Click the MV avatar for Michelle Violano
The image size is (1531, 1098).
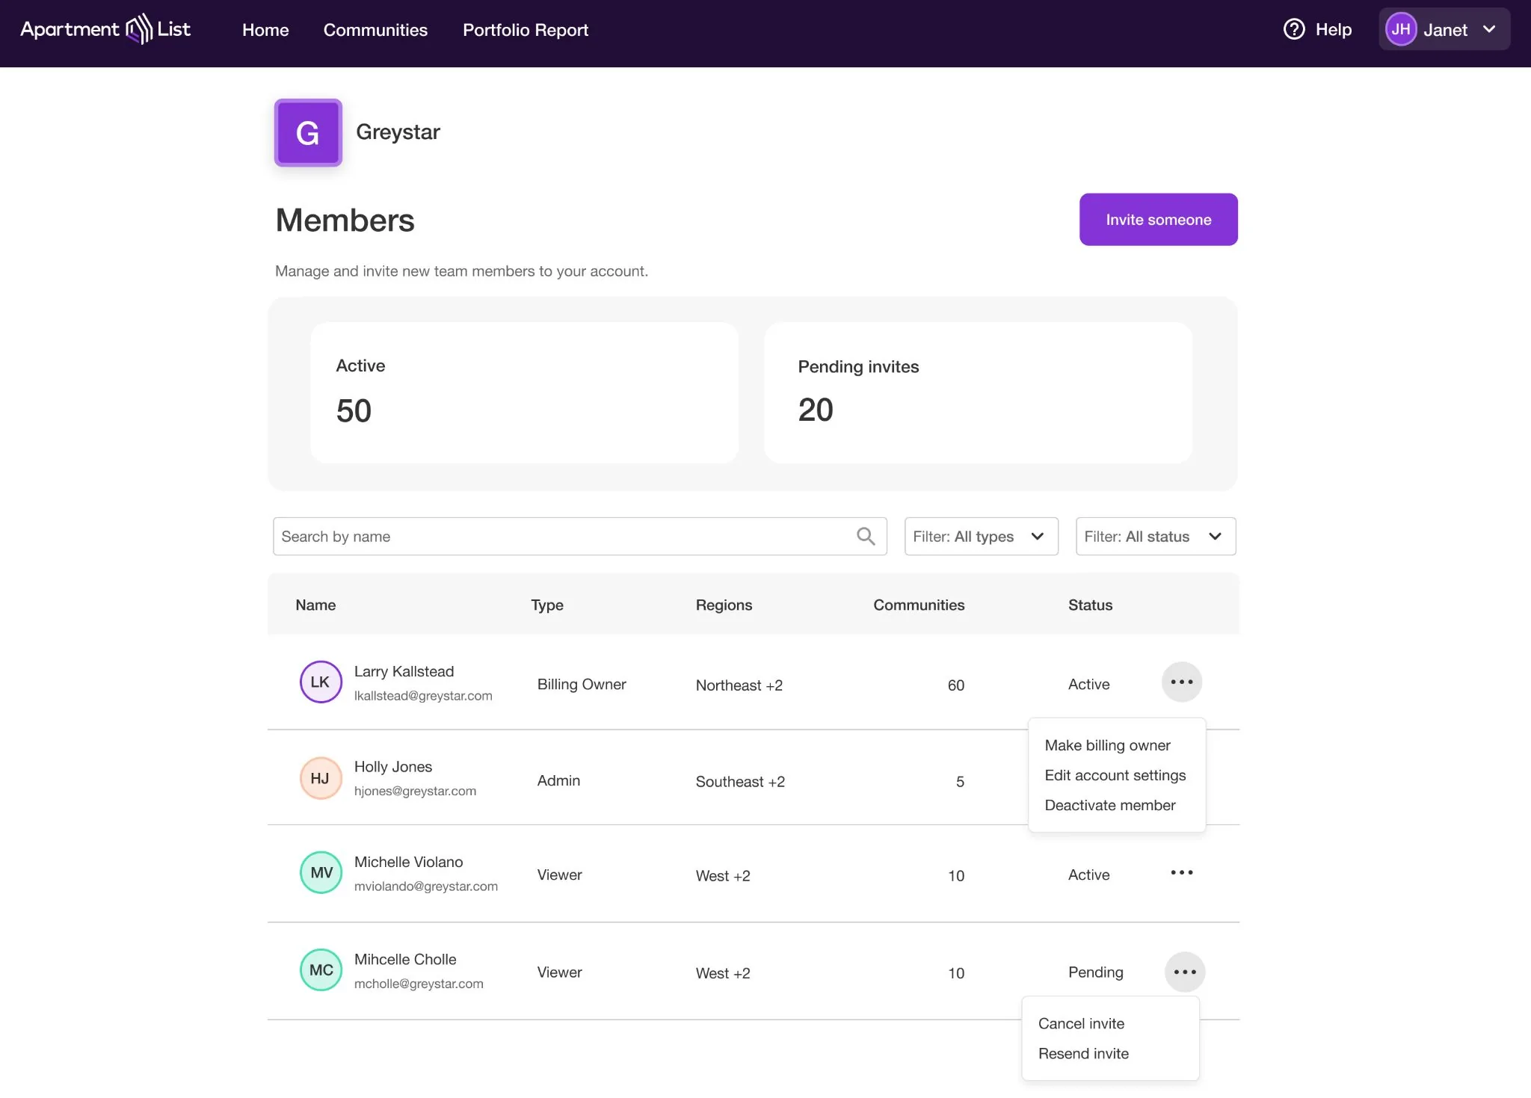321,872
